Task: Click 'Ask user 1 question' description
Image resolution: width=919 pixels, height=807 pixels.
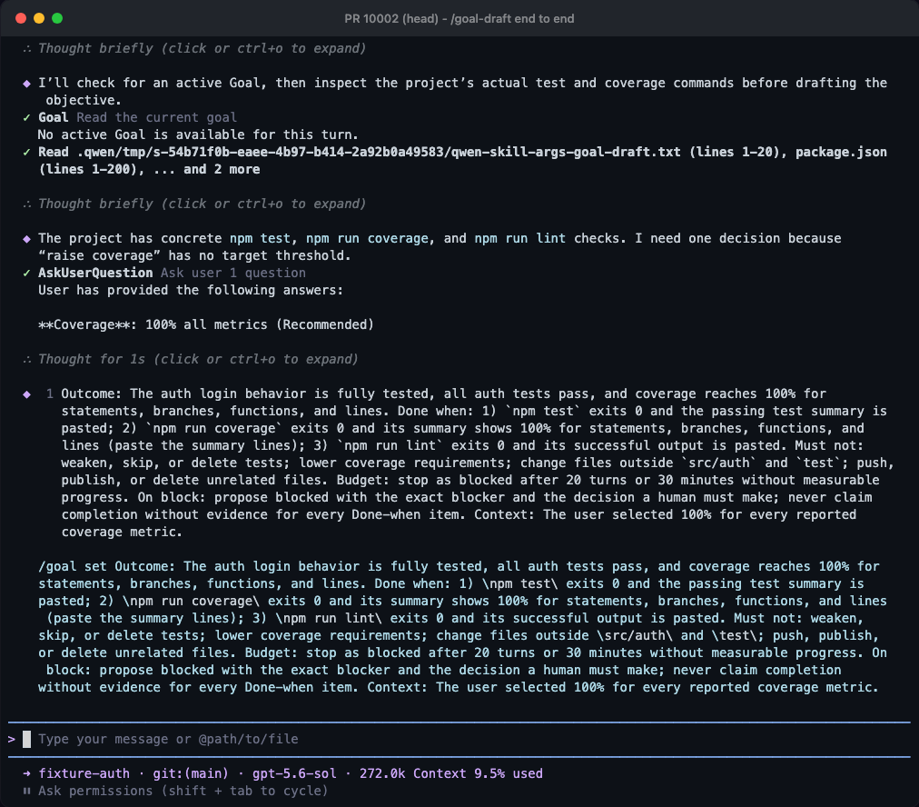Action: tap(232, 273)
